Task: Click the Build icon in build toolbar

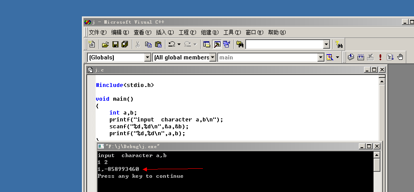Action: (x=361, y=57)
